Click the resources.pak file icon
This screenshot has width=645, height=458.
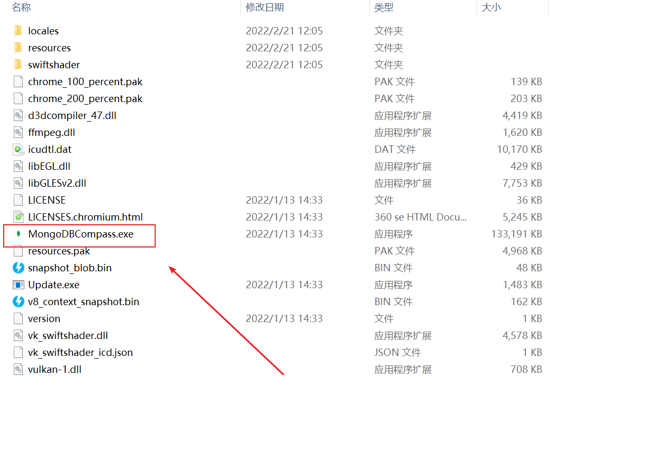(x=19, y=251)
